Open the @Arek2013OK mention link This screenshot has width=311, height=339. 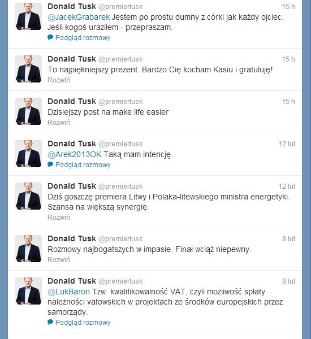pyautogui.click(x=75, y=154)
